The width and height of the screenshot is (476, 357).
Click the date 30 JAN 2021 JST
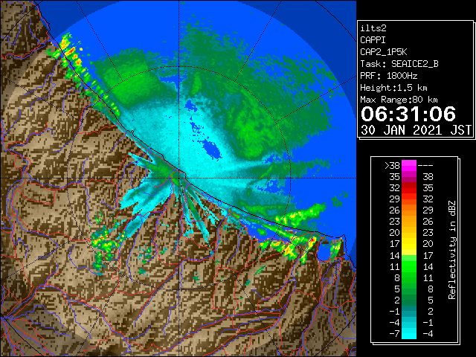point(416,130)
